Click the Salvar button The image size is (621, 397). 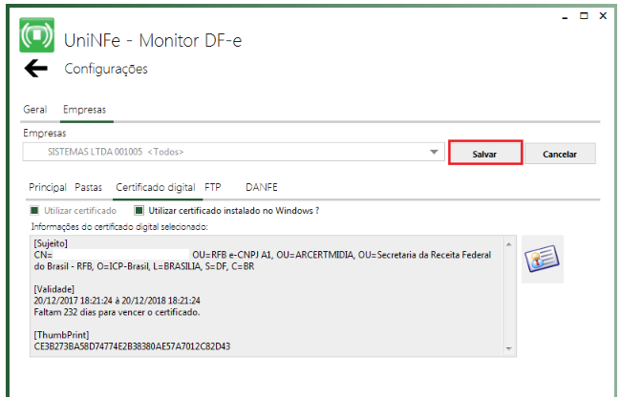coord(485,153)
